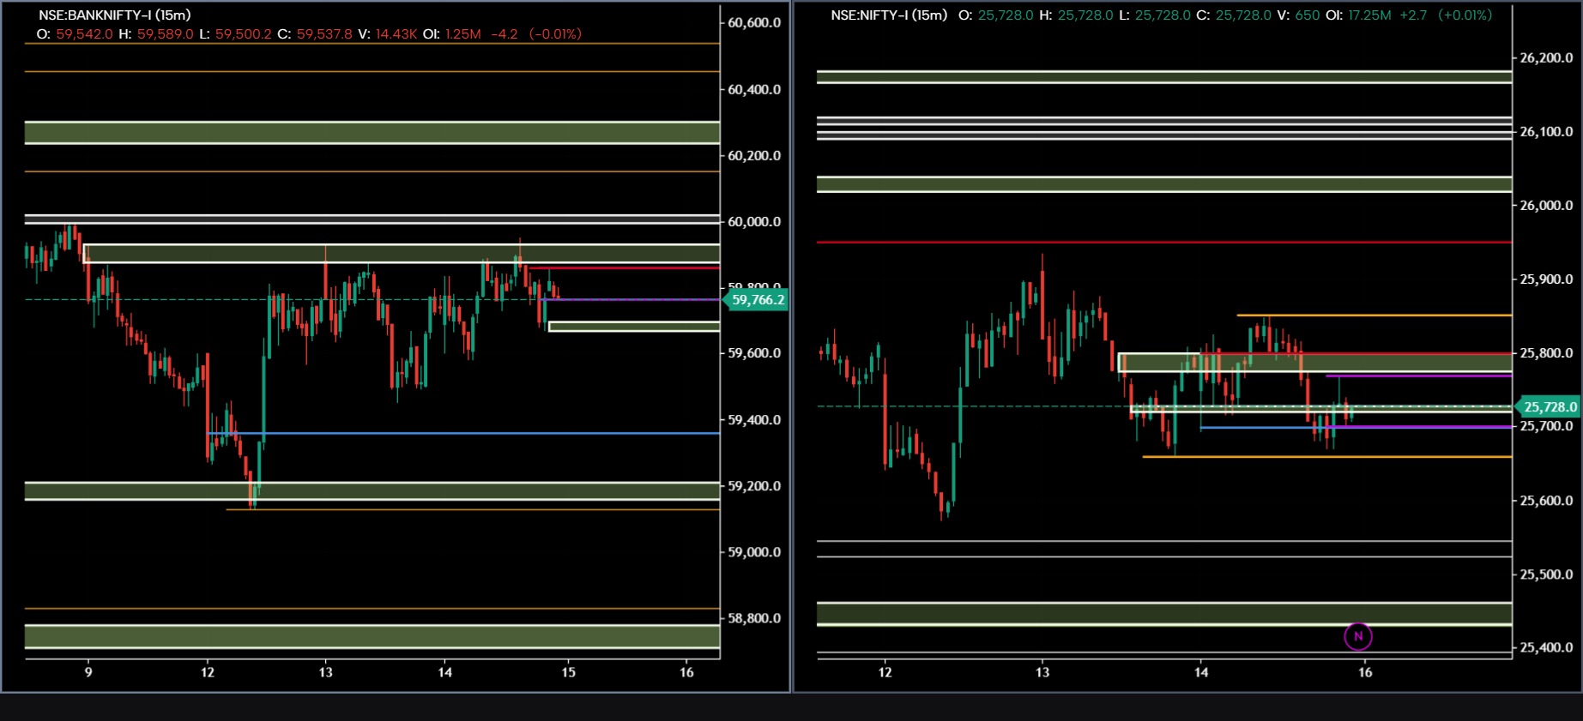Click the 59,000.0 price axis label
This screenshot has width=1583, height=721.
point(754,552)
